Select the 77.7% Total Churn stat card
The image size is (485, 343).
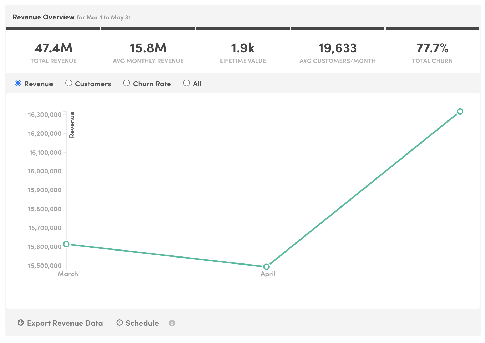(432, 52)
